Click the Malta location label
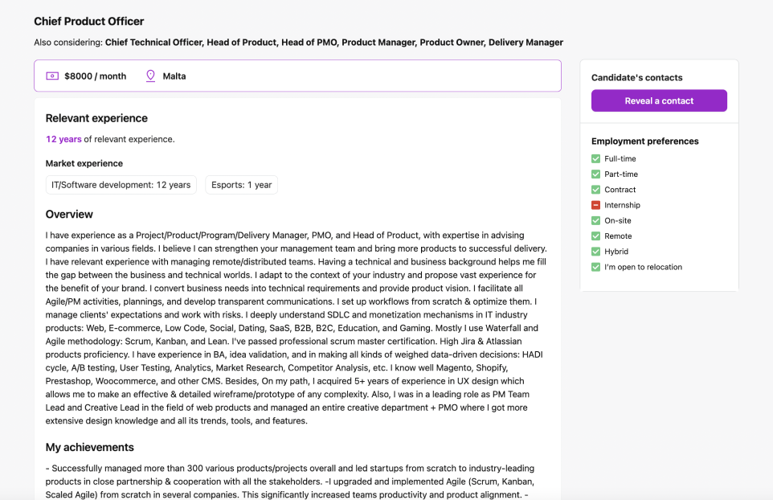The height and width of the screenshot is (500, 773). [x=174, y=76]
